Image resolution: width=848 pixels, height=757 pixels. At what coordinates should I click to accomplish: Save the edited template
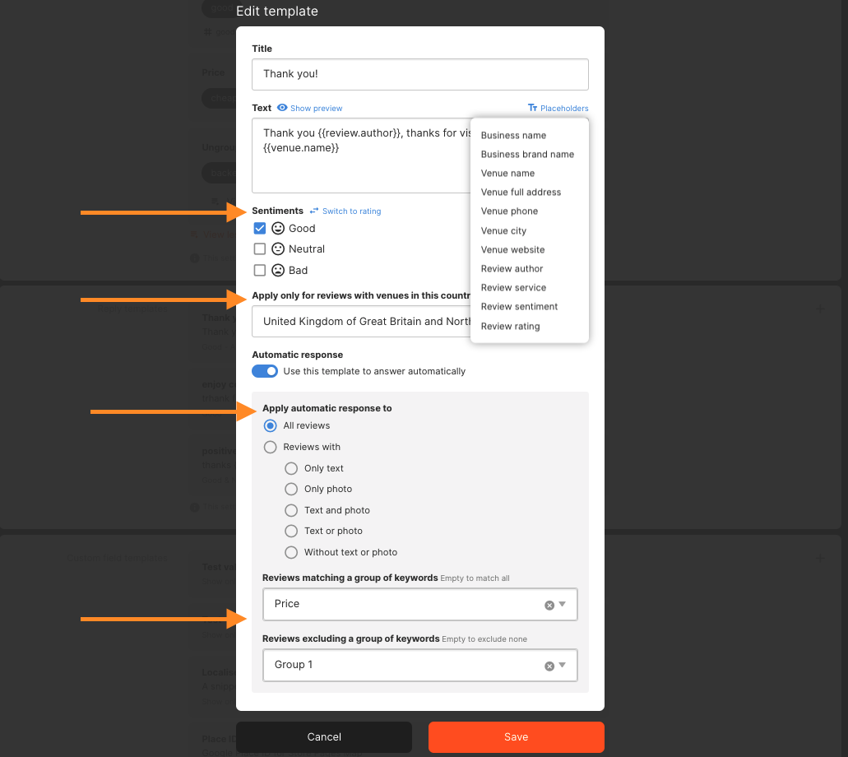pyautogui.click(x=516, y=737)
